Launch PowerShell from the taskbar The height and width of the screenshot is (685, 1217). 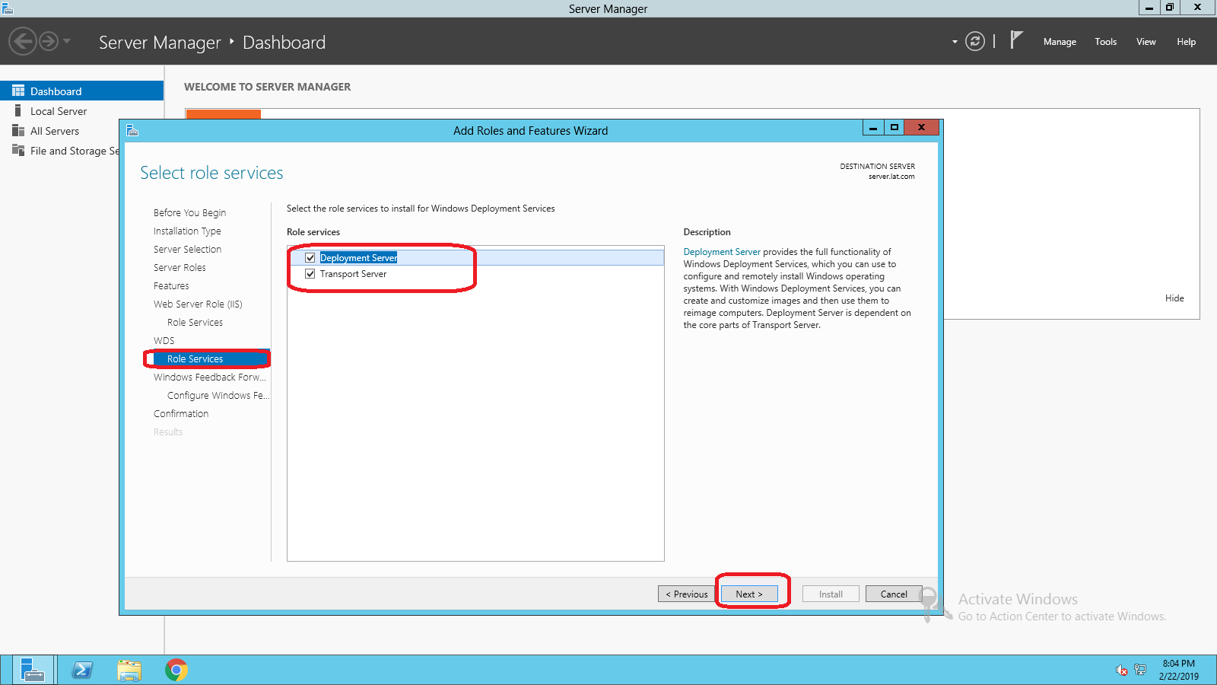click(82, 670)
